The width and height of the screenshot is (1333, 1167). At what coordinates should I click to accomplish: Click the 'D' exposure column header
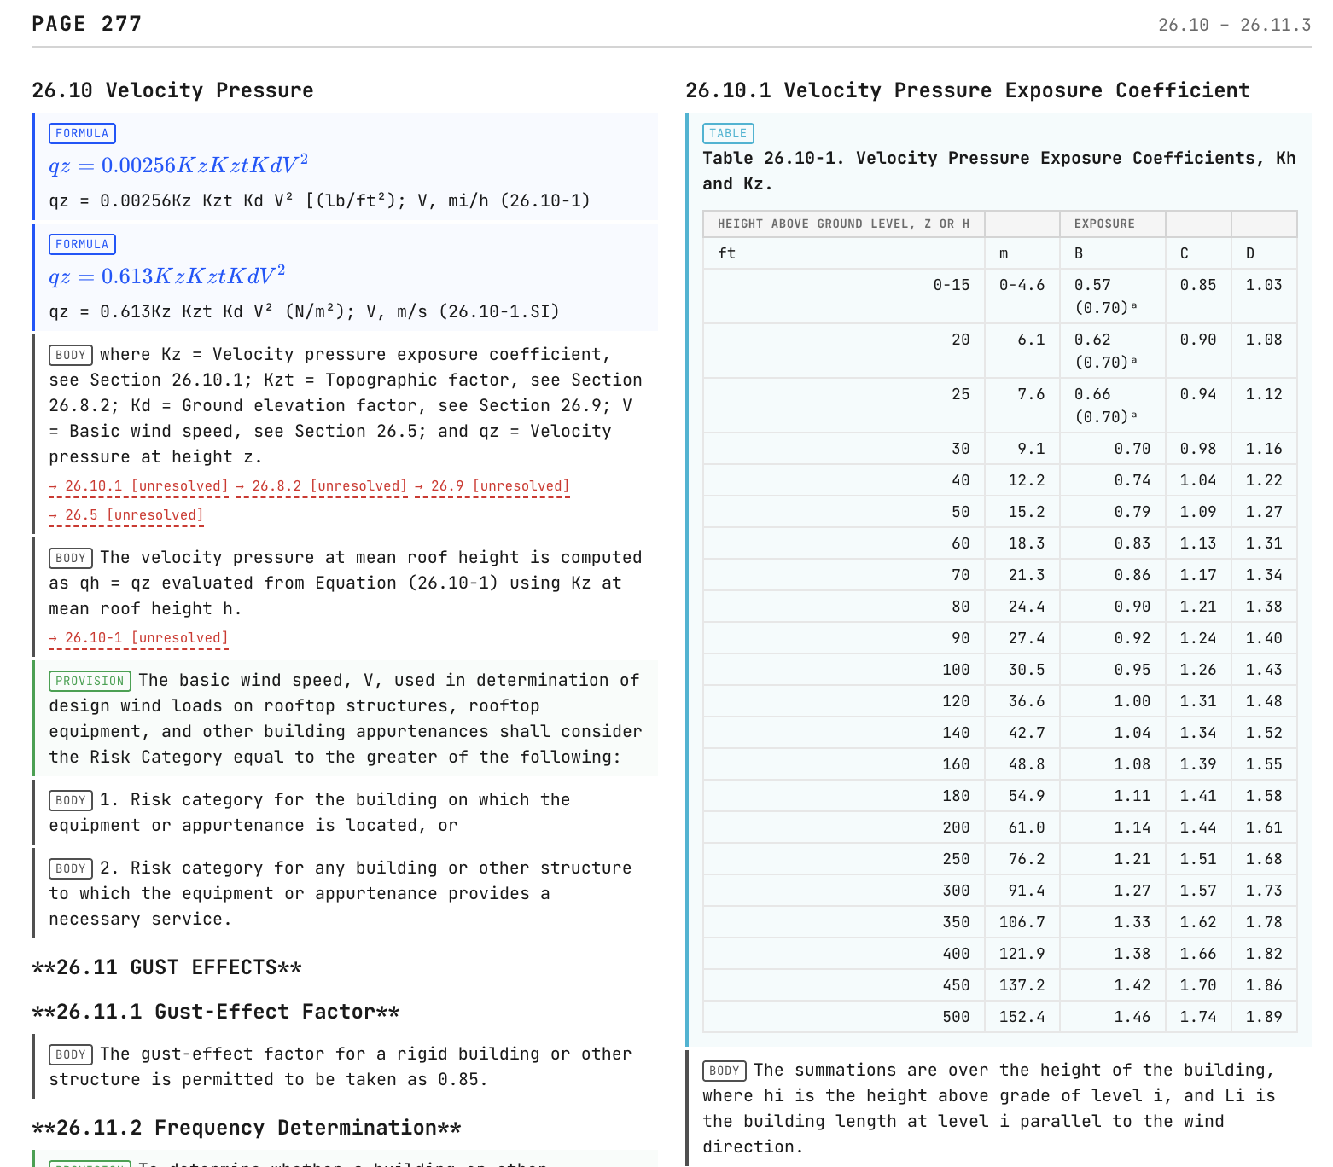1250,253
